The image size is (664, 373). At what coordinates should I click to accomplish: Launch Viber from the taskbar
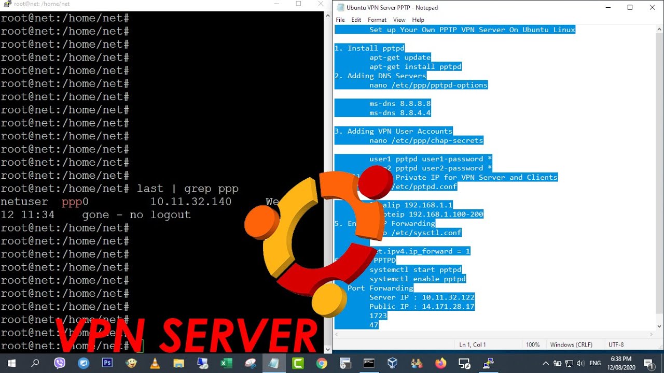coord(60,363)
